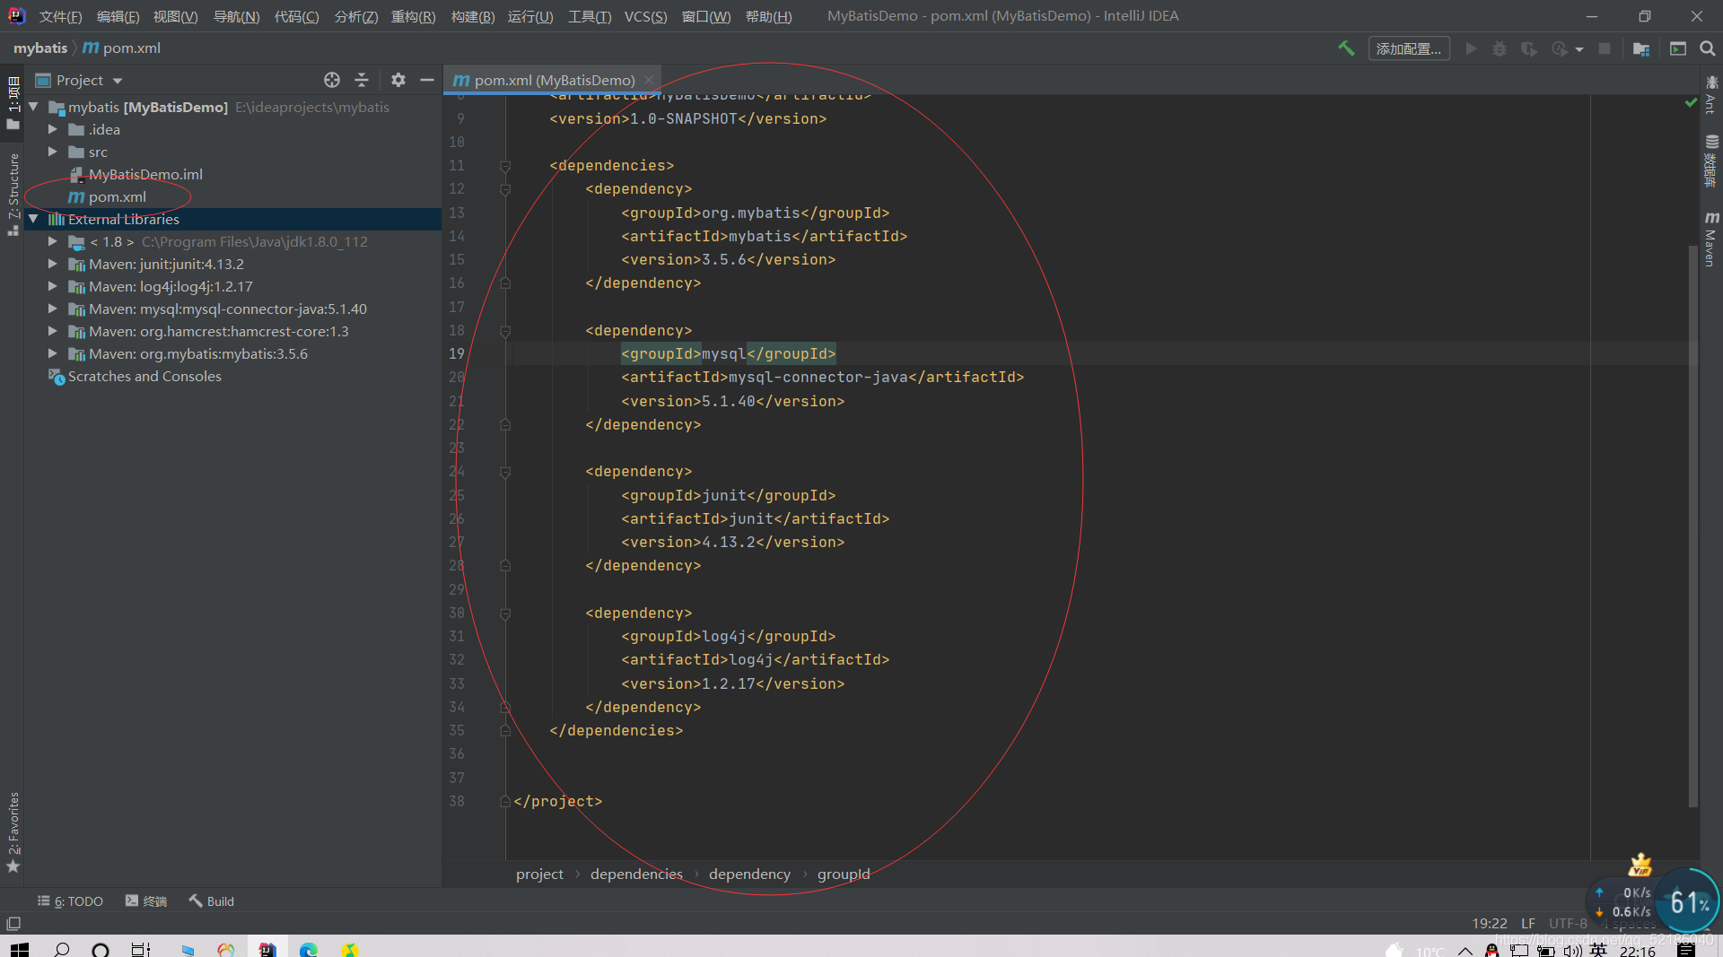Expand Maven mysql-connector-java:5.1.40 node
The height and width of the screenshot is (957, 1723).
point(53,309)
